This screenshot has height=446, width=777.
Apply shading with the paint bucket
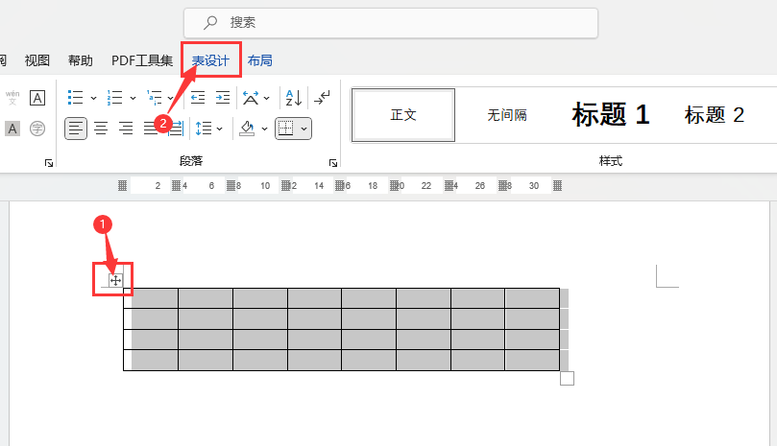coord(247,129)
